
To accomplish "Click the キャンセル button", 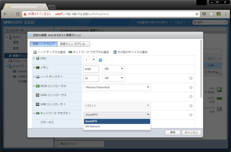I will coord(191,133).
